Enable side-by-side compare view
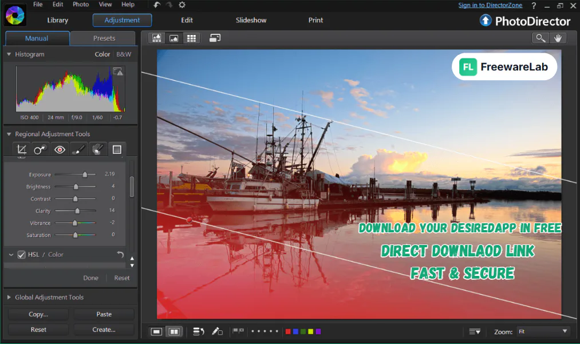Screen dimensions: 580x344 tap(174, 331)
